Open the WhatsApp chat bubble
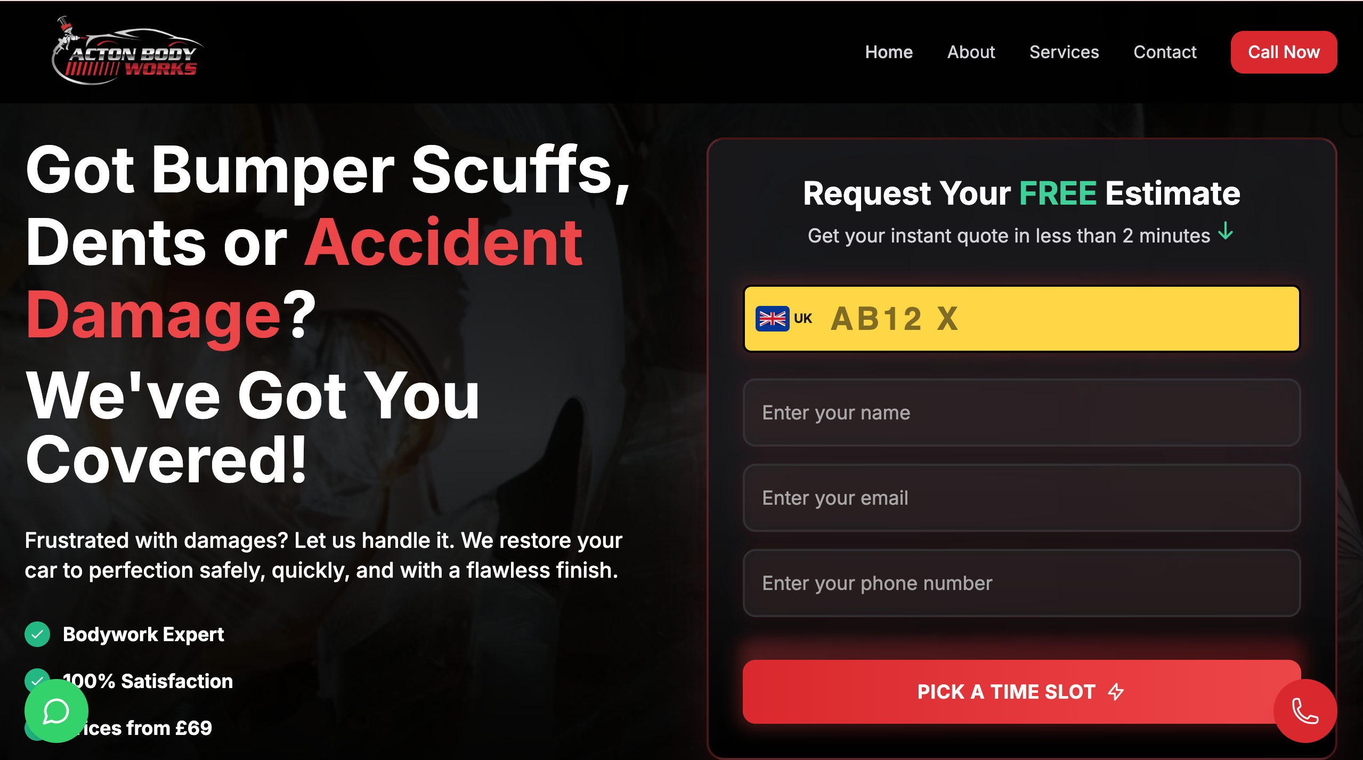Image resolution: width=1363 pixels, height=760 pixels. [56, 710]
